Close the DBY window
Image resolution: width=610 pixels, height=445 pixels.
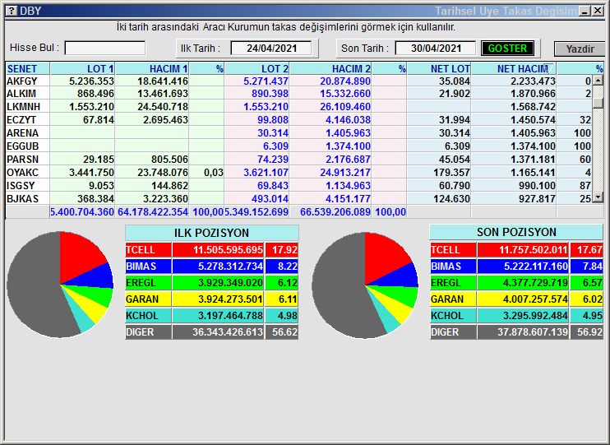(x=598, y=11)
